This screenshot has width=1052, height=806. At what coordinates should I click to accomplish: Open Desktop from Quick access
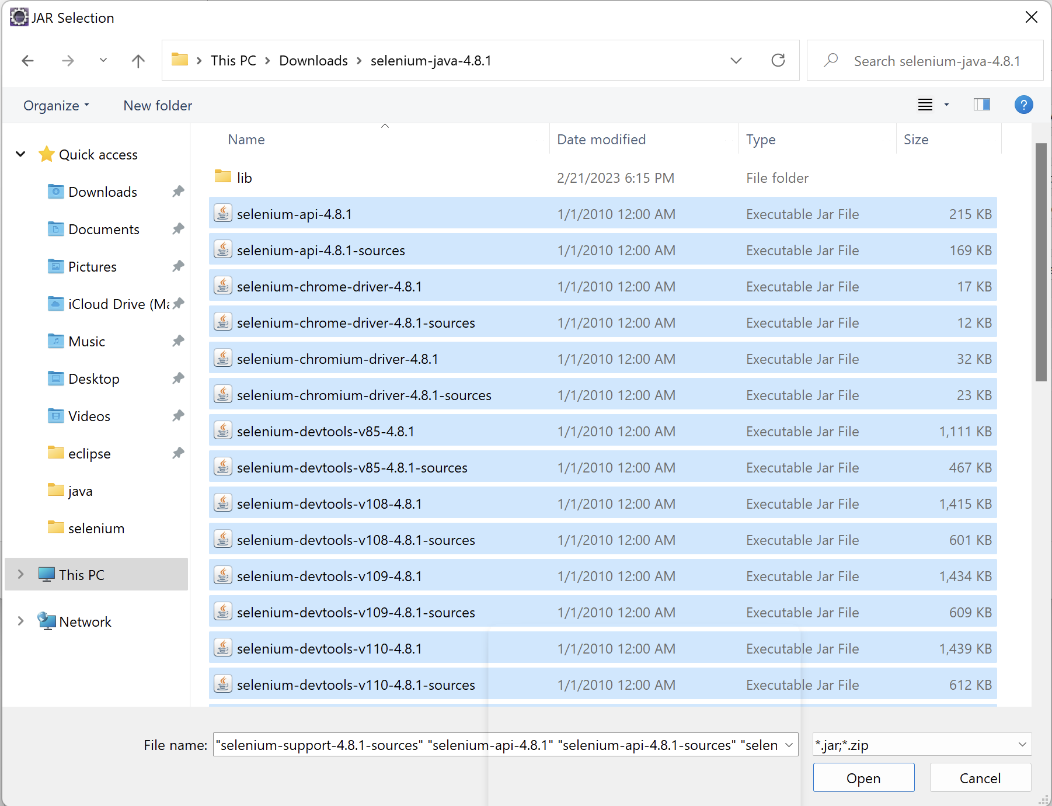pyautogui.click(x=93, y=379)
